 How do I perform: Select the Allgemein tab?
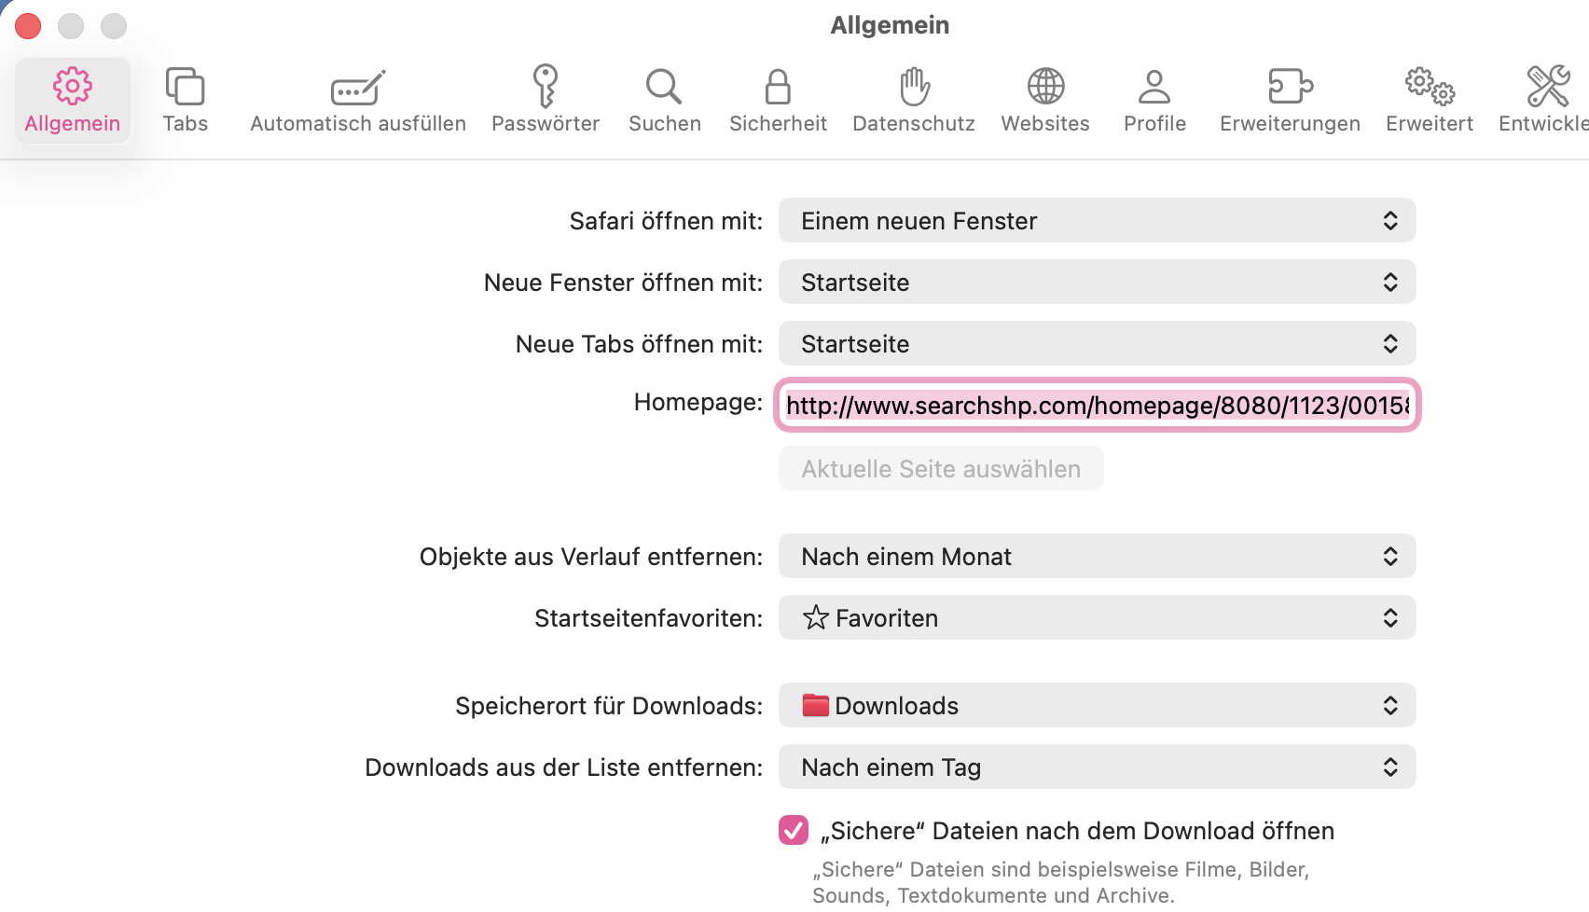73,100
